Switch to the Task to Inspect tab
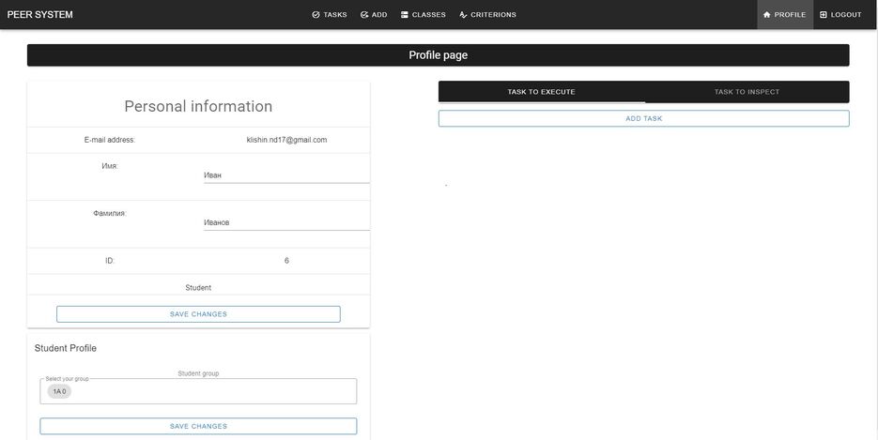The width and height of the screenshot is (878, 440). pyautogui.click(x=747, y=92)
